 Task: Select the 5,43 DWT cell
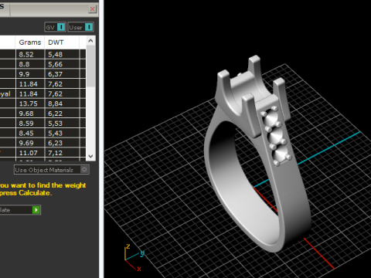tap(62, 133)
